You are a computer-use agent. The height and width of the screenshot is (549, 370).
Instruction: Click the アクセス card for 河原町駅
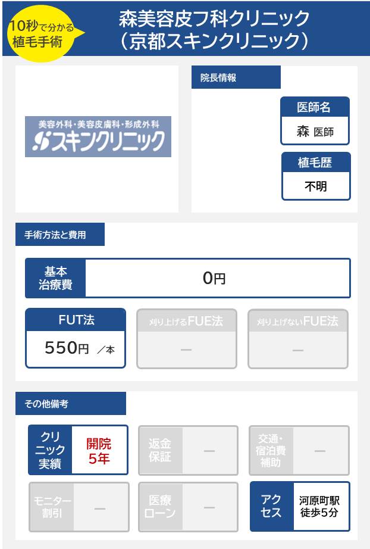(x=299, y=506)
